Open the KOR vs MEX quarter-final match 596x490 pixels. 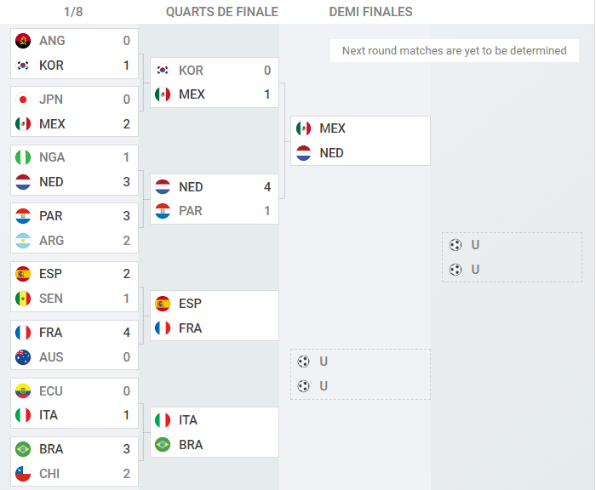tap(215, 83)
